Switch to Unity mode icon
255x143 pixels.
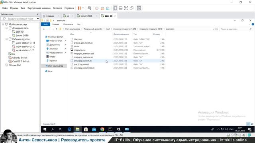click(131, 8)
